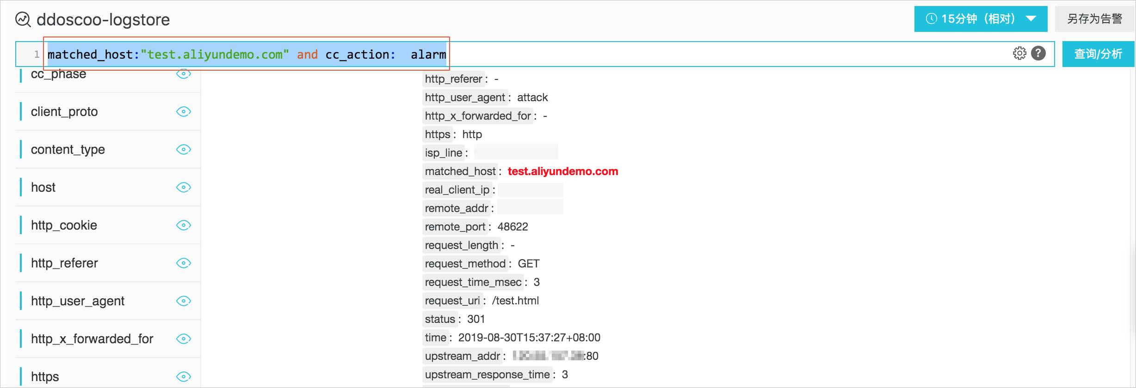
Task: Click the dropdown arrow on time selector
Action: [x=1031, y=19]
